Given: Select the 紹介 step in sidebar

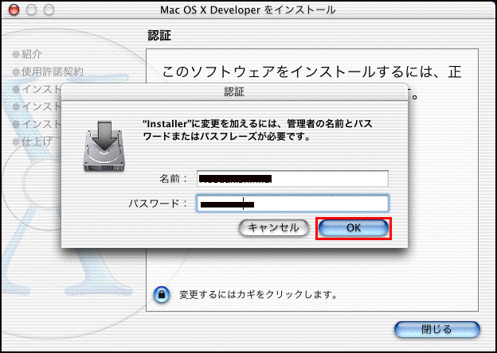Looking at the screenshot, I should (32, 54).
